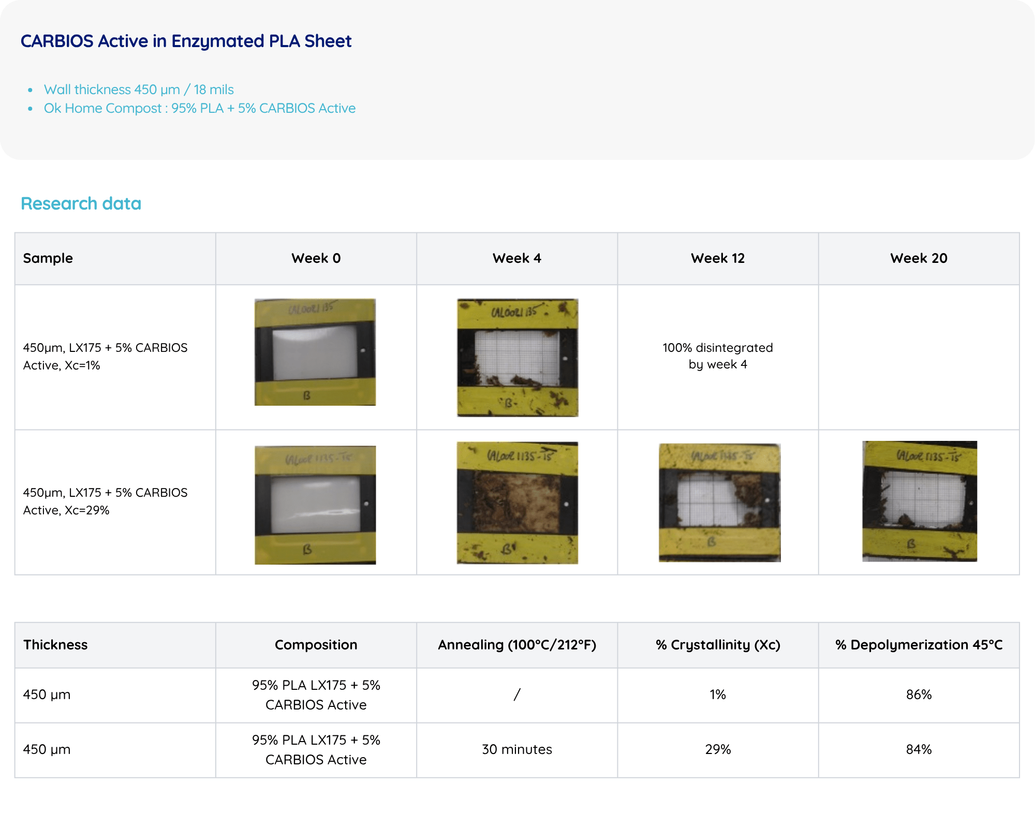Click '100% disintegrated by week 4' text
Viewport: 1035px width, 828px height.
tap(718, 356)
